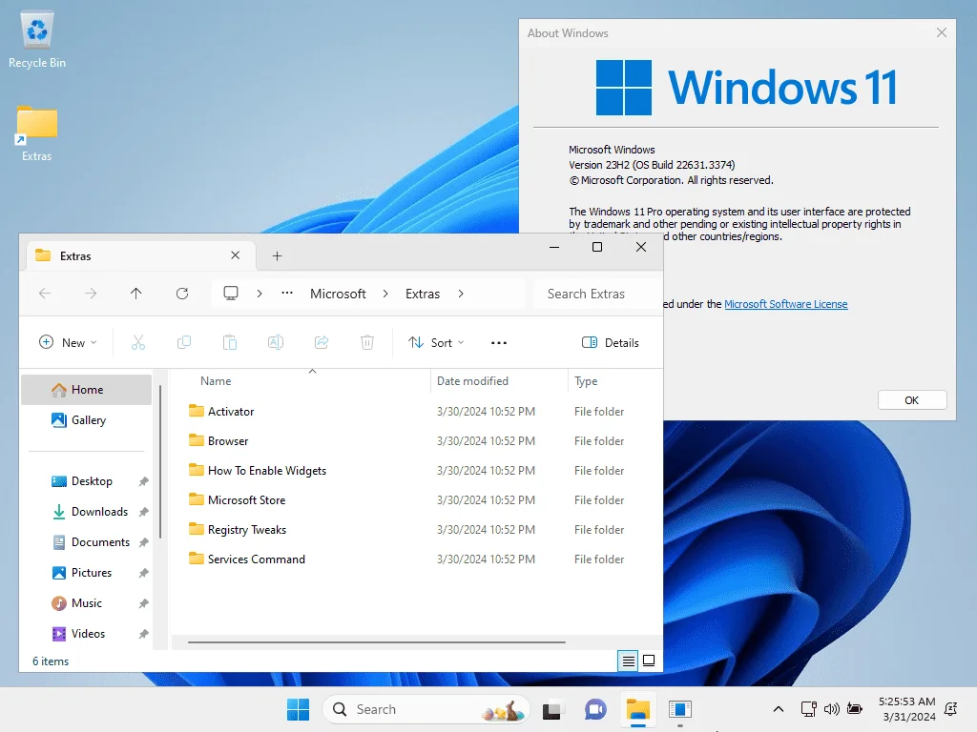Open Documents in the navigation pane
The image size is (977, 732).
pyautogui.click(x=87, y=542)
